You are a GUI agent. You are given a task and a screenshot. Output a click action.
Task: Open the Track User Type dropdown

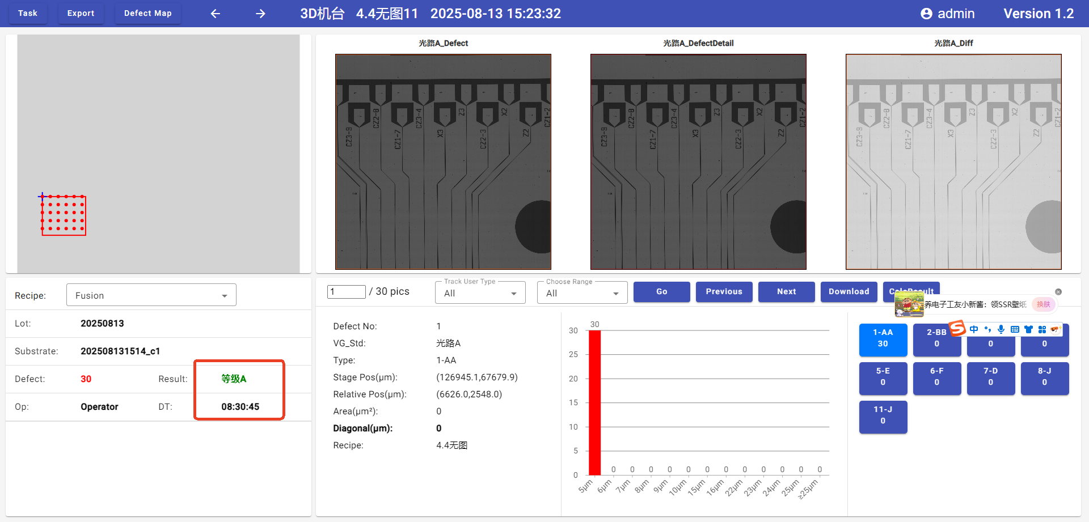[480, 293]
